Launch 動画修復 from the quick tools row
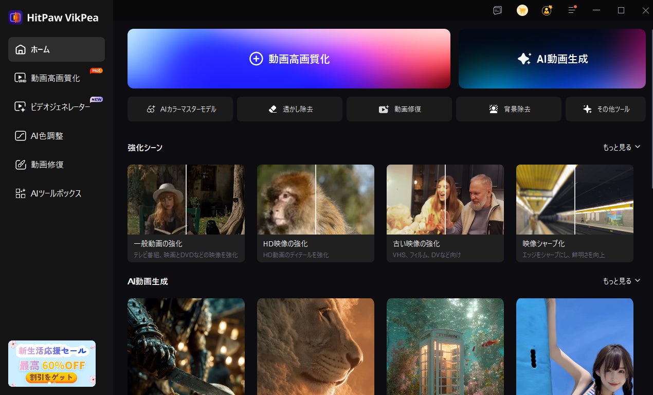This screenshot has height=395, width=653. pos(399,109)
